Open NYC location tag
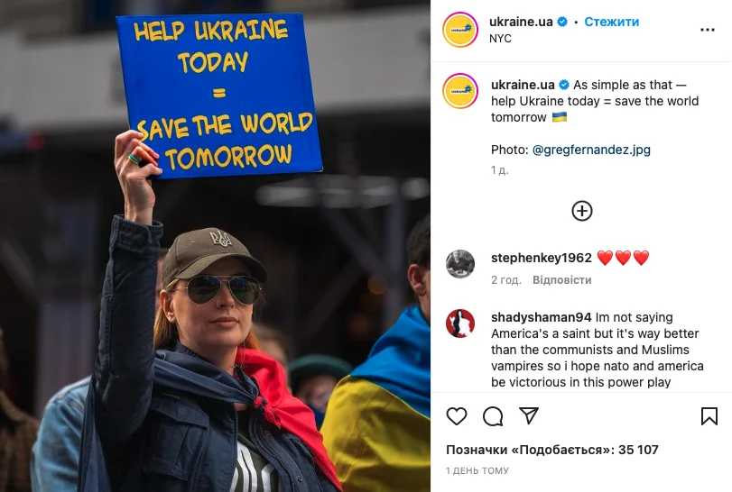732x492 pixels. click(x=500, y=39)
